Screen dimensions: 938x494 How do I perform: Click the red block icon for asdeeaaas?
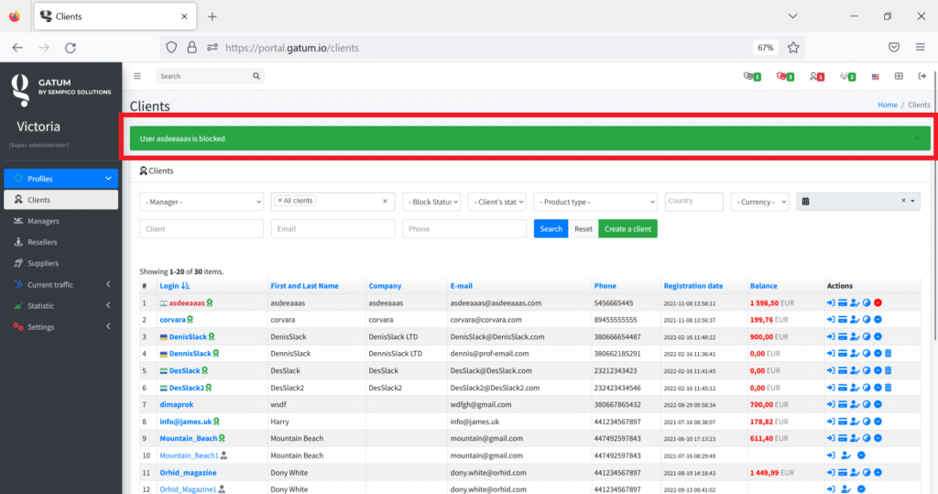[878, 303]
